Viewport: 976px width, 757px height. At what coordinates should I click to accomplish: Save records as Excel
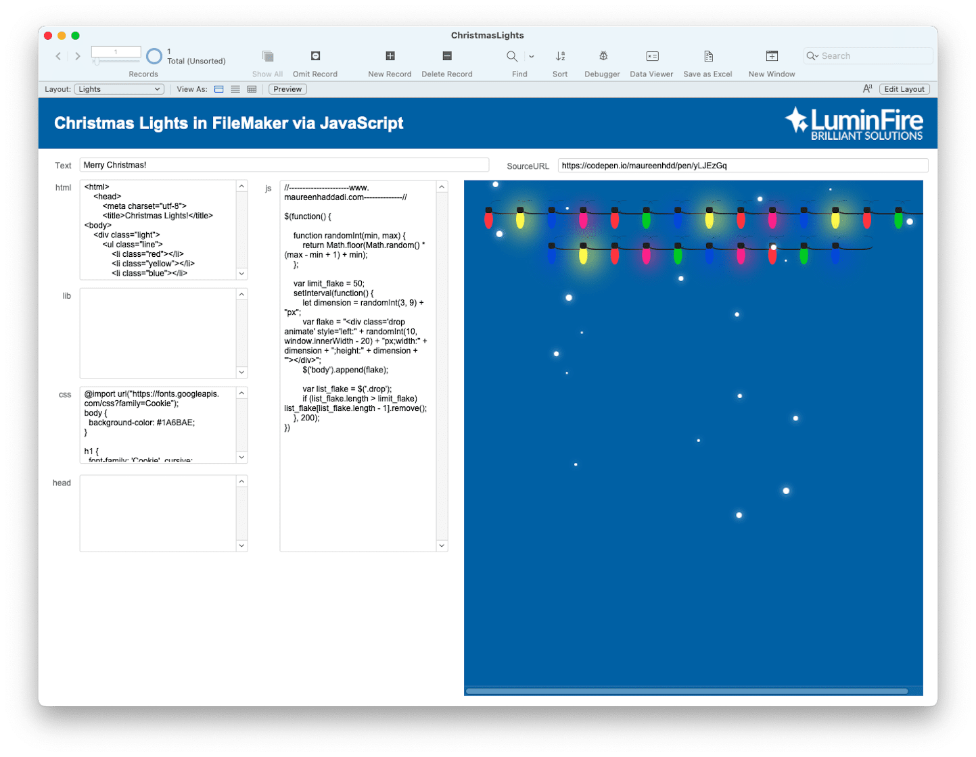(707, 57)
